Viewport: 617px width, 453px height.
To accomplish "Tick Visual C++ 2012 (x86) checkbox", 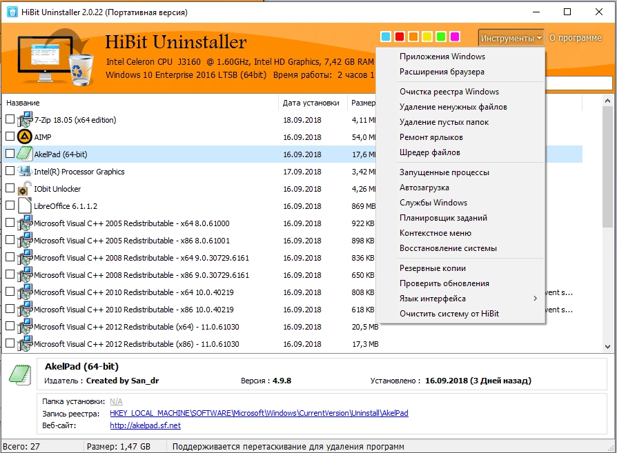I will tap(10, 343).
